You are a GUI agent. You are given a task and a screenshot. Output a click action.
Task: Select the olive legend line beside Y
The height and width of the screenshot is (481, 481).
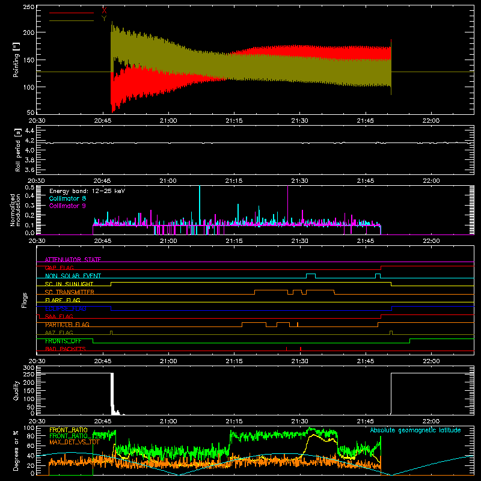point(72,20)
